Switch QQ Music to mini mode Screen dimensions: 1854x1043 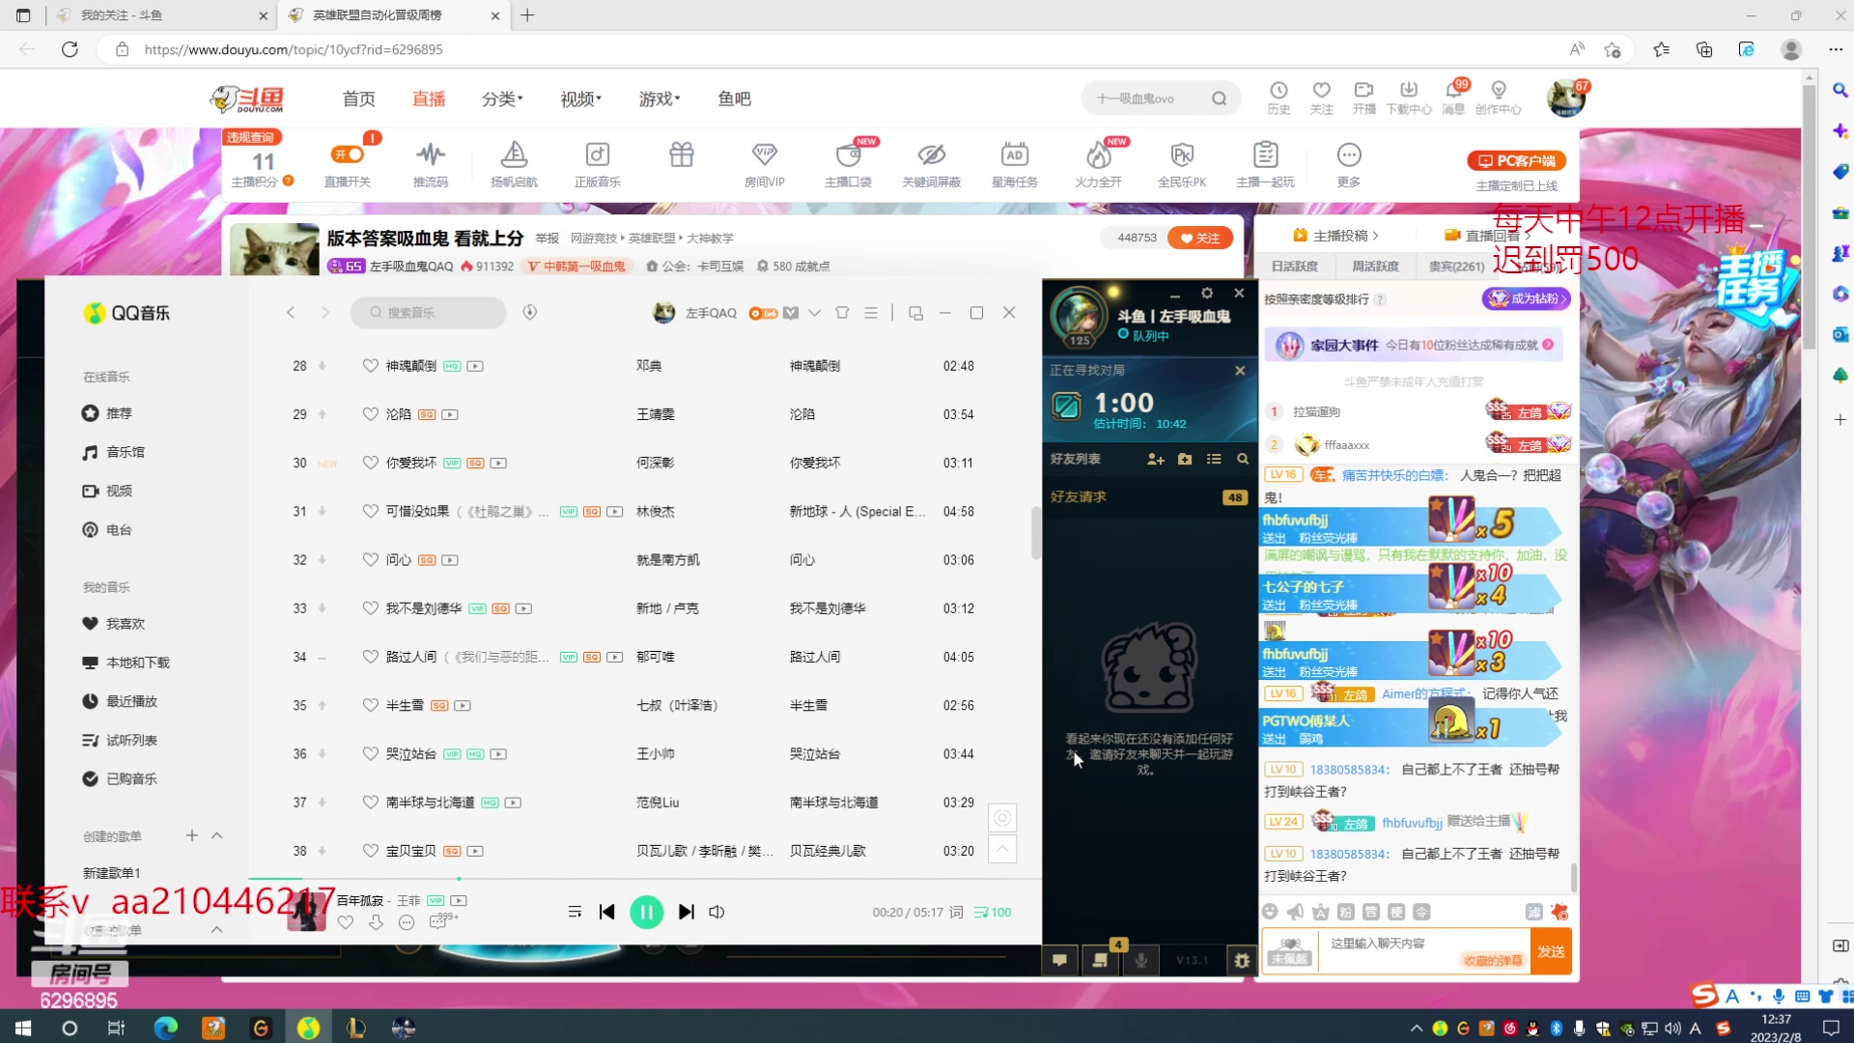coord(915,312)
